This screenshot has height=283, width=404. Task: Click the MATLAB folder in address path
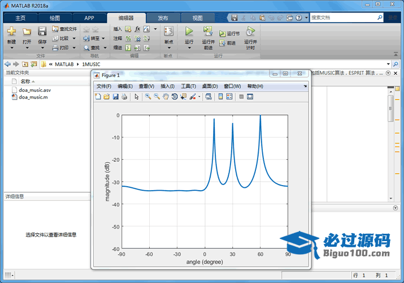[x=64, y=64]
